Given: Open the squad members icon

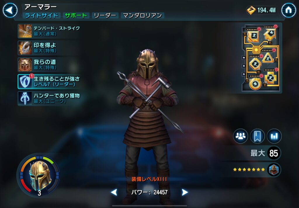Looking at the screenshot, I should point(241,136).
